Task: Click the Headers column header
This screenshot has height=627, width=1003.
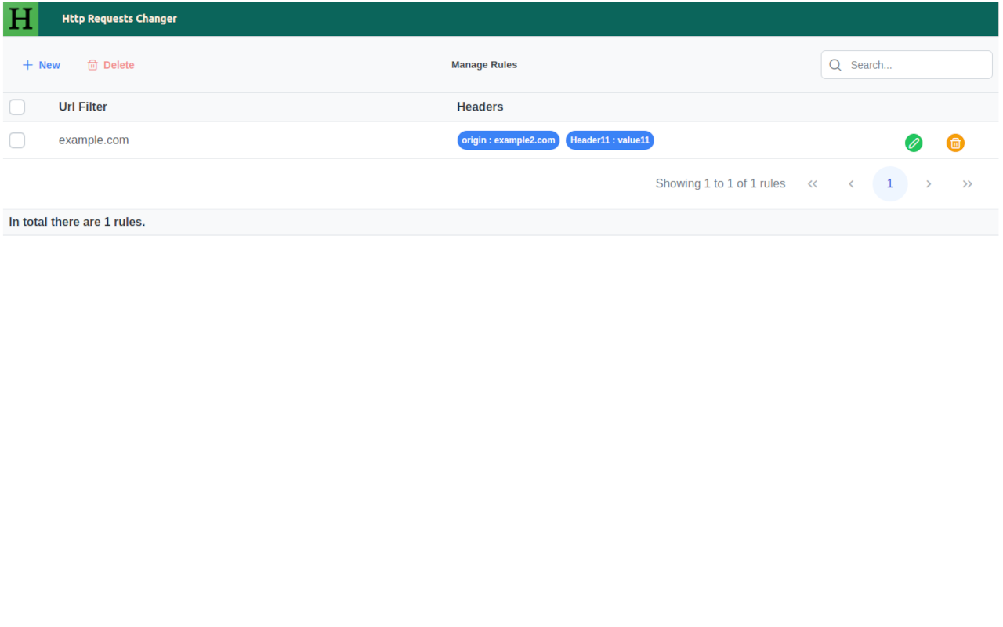Action: (480, 107)
